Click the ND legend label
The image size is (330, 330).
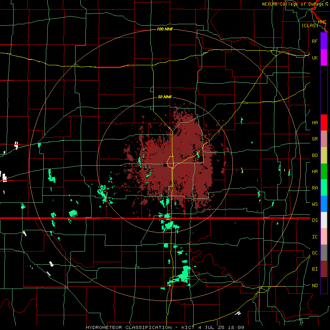coord(315,286)
